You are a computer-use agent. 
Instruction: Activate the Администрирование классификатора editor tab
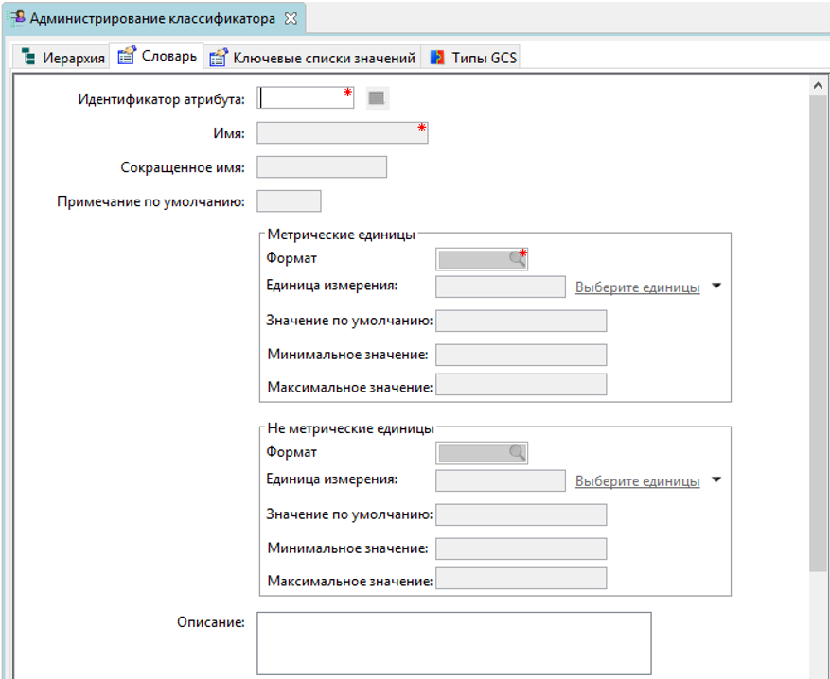153,19
